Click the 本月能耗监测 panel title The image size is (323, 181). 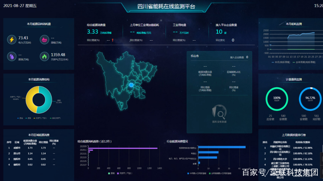pos(294,24)
